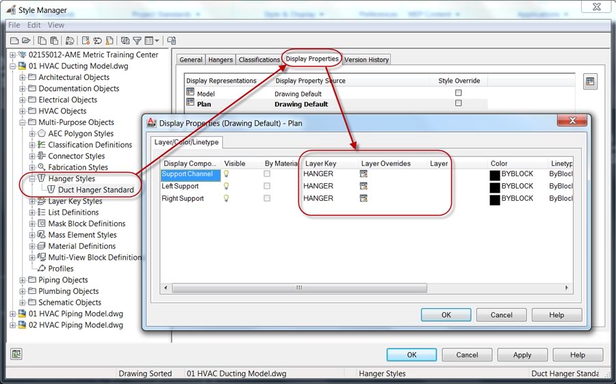Click the New Drawing toolbar icon
Image resolution: width=616 pixels, height=384 pixels.
(x=14, y=41)
